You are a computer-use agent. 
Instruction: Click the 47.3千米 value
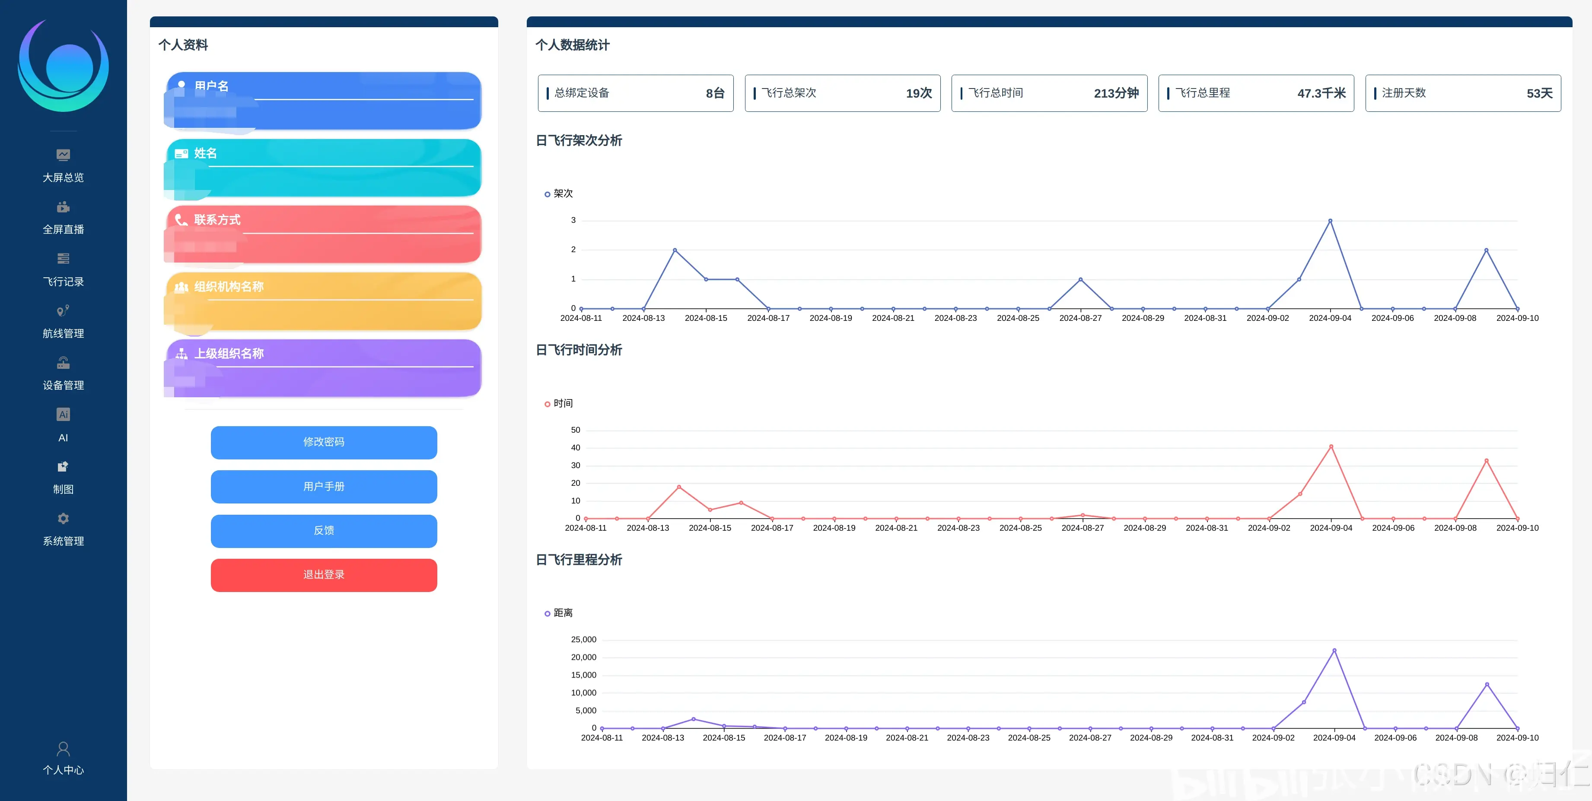[1321, 93]
